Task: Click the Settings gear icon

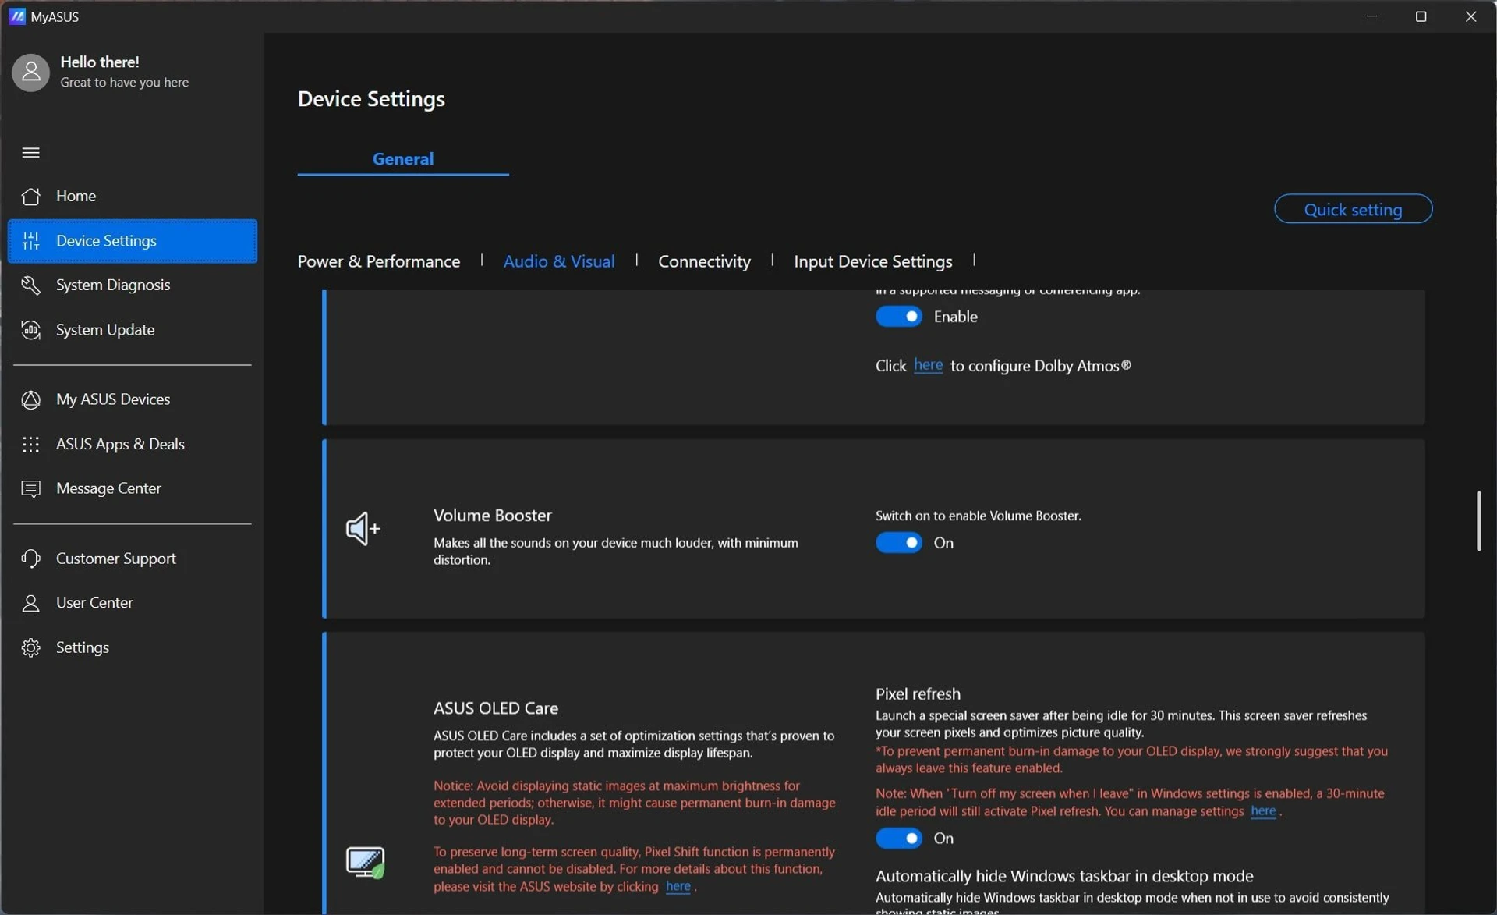Action: pos(30,647)
